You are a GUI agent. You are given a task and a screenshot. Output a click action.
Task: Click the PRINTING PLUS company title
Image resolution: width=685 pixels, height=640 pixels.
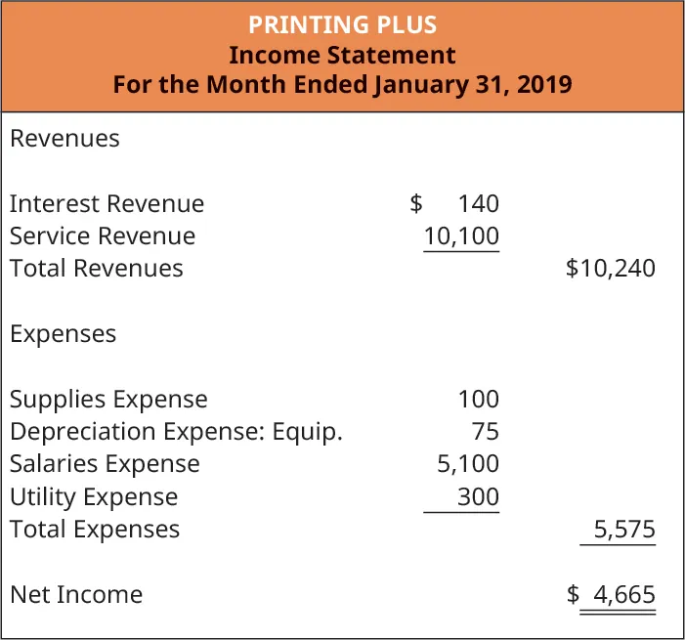pyautogui.click(x=342, y=24)
